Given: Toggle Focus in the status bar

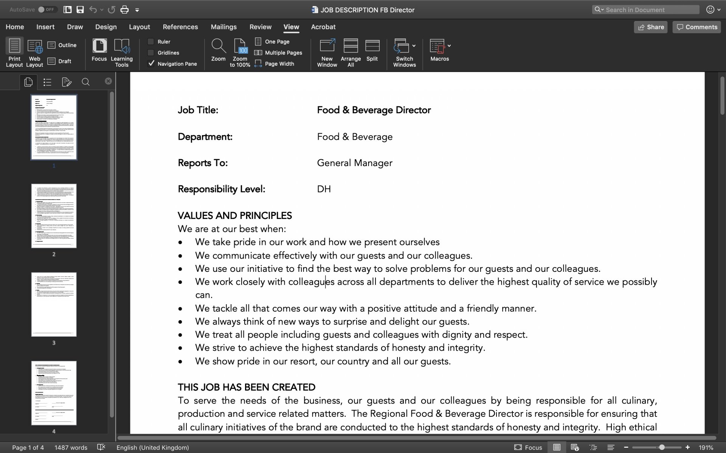Looking at the screenshot, I should click(528, 447).
